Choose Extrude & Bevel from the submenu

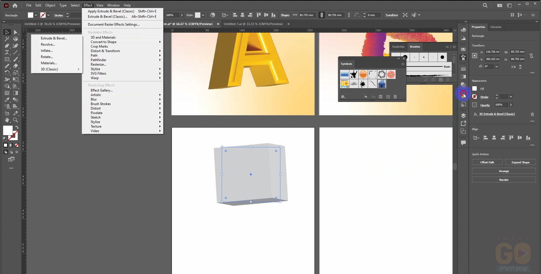54,38
